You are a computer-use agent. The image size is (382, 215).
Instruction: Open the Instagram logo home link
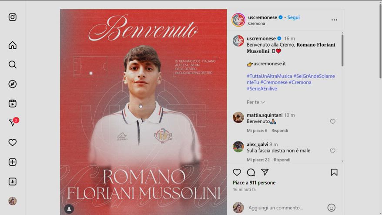[13, 17]
